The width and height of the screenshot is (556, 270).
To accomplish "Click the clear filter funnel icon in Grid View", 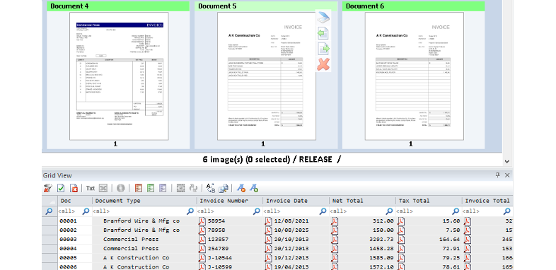I will tap(48, 188).
